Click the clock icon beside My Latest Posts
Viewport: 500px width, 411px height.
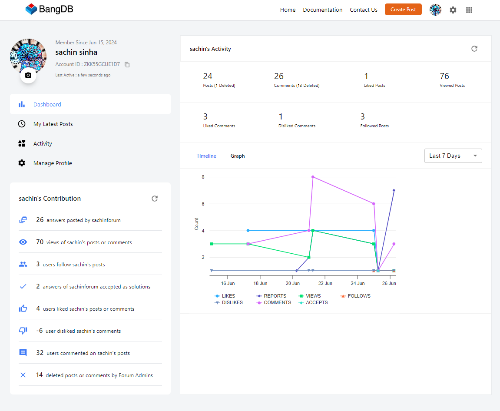[x=22, y=124]
